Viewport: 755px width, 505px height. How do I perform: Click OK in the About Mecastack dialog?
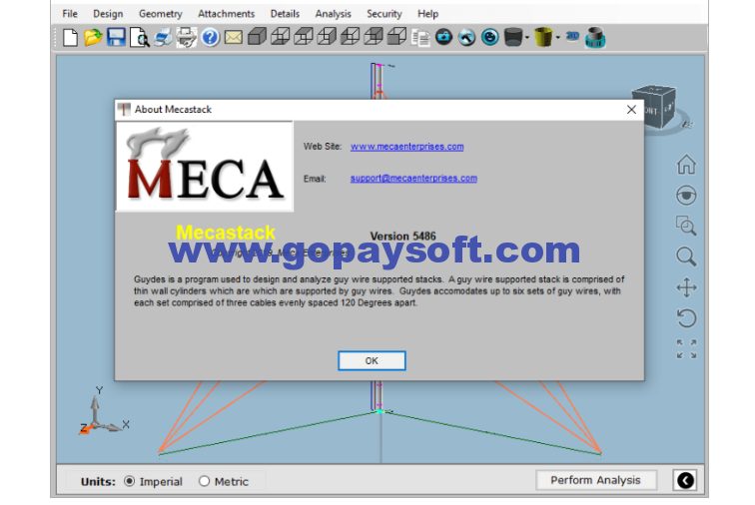click(x=372, y=360)
